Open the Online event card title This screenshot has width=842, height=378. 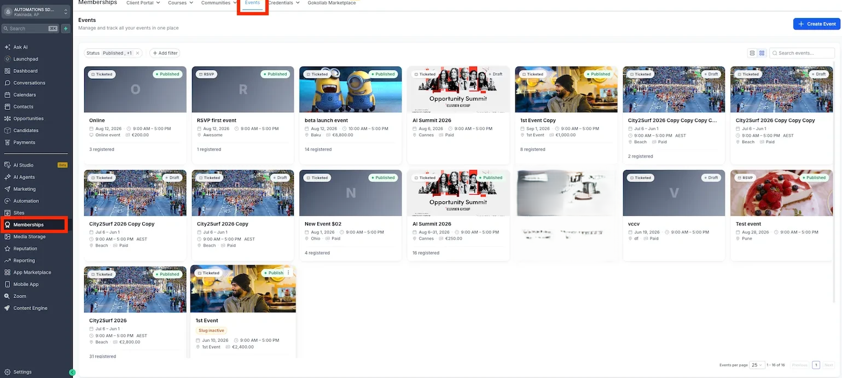click(97, 120)
